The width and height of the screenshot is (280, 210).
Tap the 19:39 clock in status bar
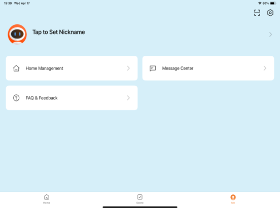pos(8,3)
